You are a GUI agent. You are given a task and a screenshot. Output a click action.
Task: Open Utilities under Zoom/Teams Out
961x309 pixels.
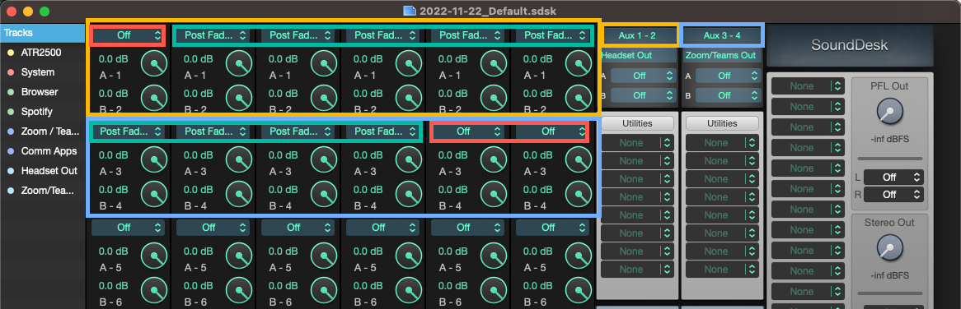point(722,123)
